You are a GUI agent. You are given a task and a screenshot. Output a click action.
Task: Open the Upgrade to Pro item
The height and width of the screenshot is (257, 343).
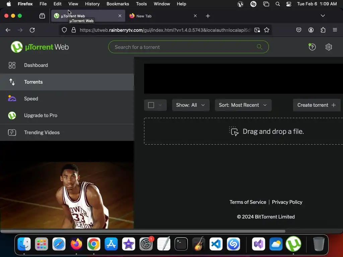[67, 115]
